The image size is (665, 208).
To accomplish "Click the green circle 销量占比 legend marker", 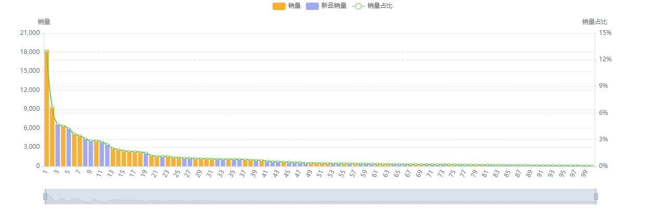I will click(x=358, y=6).
